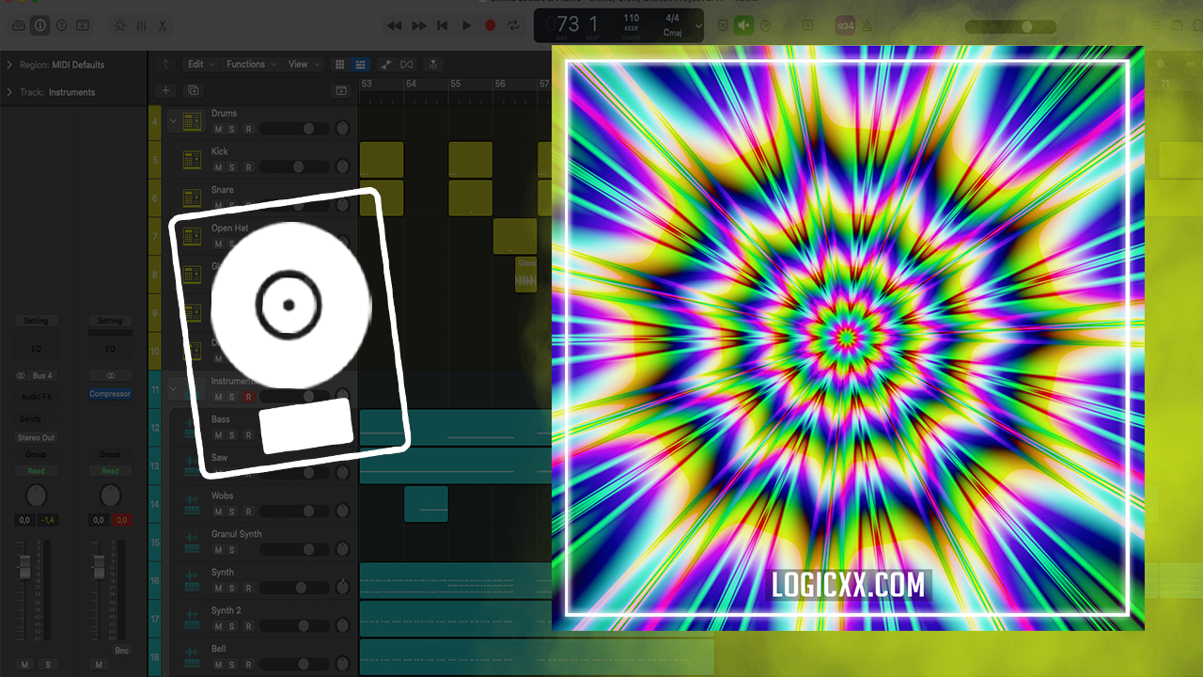Image resolution: width=1203 pixels, height=677 pixels.
Task: Solo the Kick track
Action: pyautogui.click(x=232, y=167)
